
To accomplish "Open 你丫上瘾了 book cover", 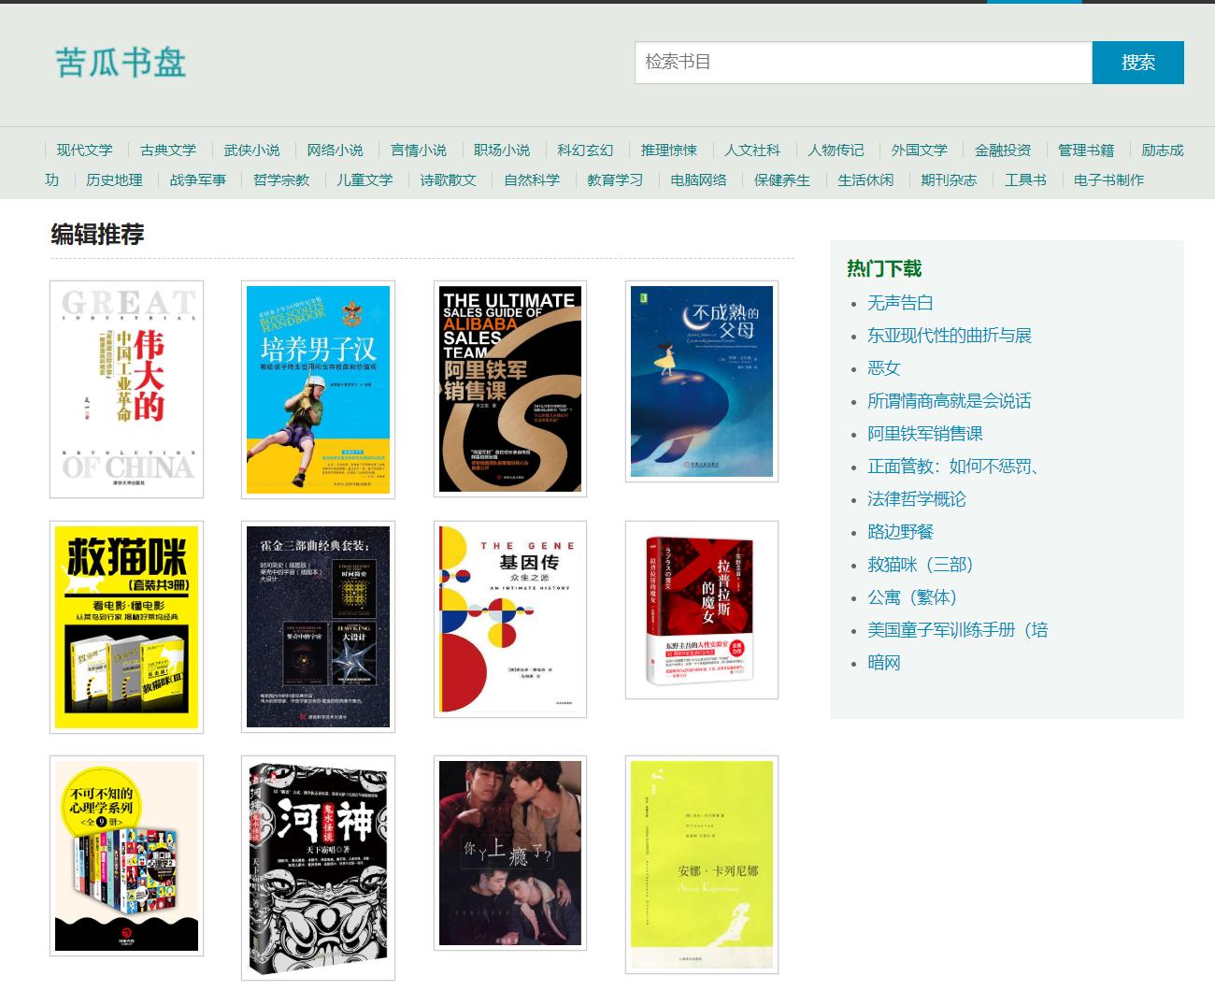I will [510, 853].
